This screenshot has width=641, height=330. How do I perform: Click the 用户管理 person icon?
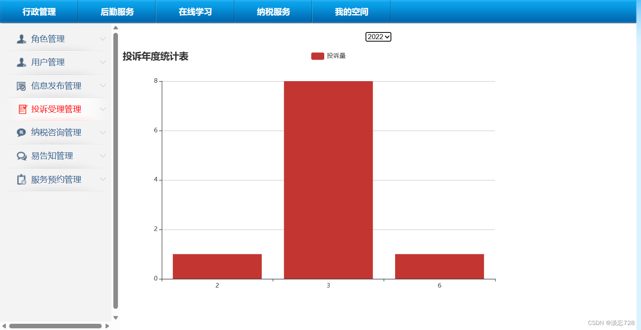pyautogui.click(x=21, y=62)
